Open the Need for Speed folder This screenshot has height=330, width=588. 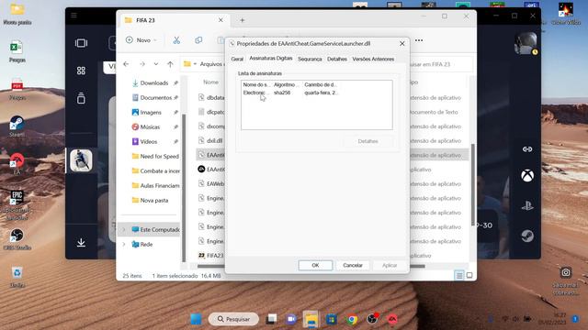coord(155,157)
